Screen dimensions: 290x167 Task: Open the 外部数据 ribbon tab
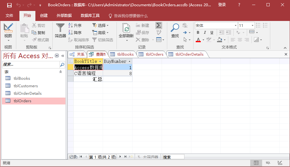pyautogui.click(x=64, y=16)
